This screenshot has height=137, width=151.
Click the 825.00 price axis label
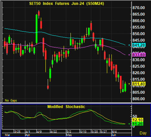coord(139,66)
